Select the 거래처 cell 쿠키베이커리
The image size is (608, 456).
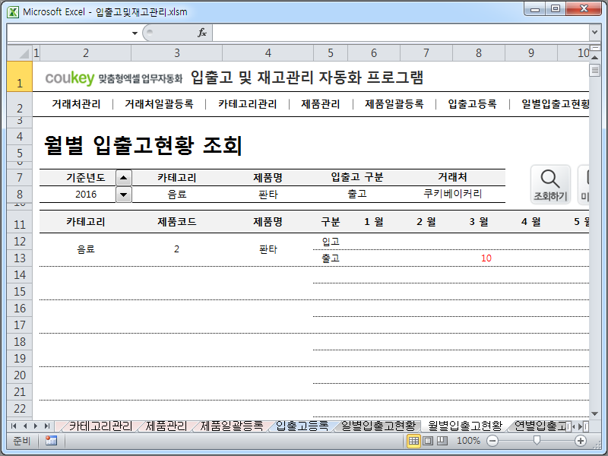click(452, 194)
